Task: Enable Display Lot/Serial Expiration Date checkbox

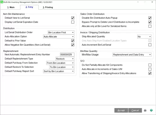Action: coord(73,22)
